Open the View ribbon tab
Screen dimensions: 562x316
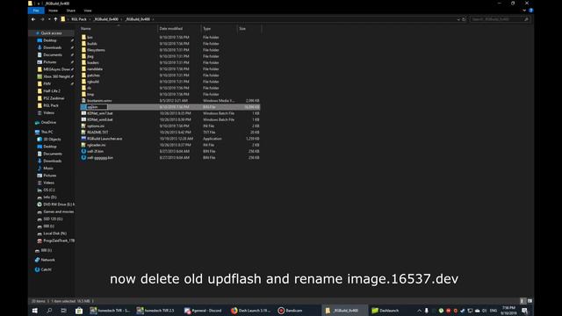(88, 11)
